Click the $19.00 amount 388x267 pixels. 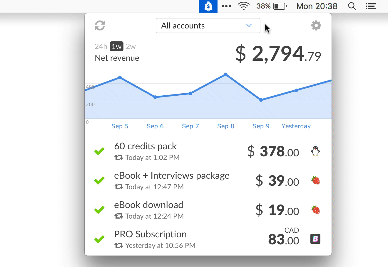pyautogui.click(x=277, y=210)
